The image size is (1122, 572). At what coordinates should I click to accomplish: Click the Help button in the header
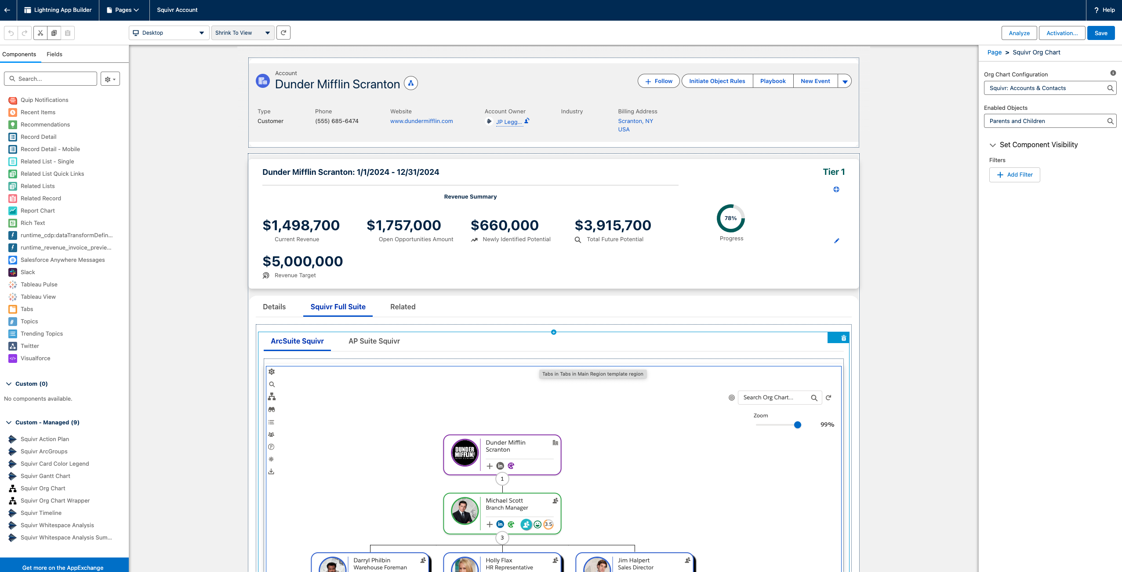pyautogui.click(x=1104, y=10)
